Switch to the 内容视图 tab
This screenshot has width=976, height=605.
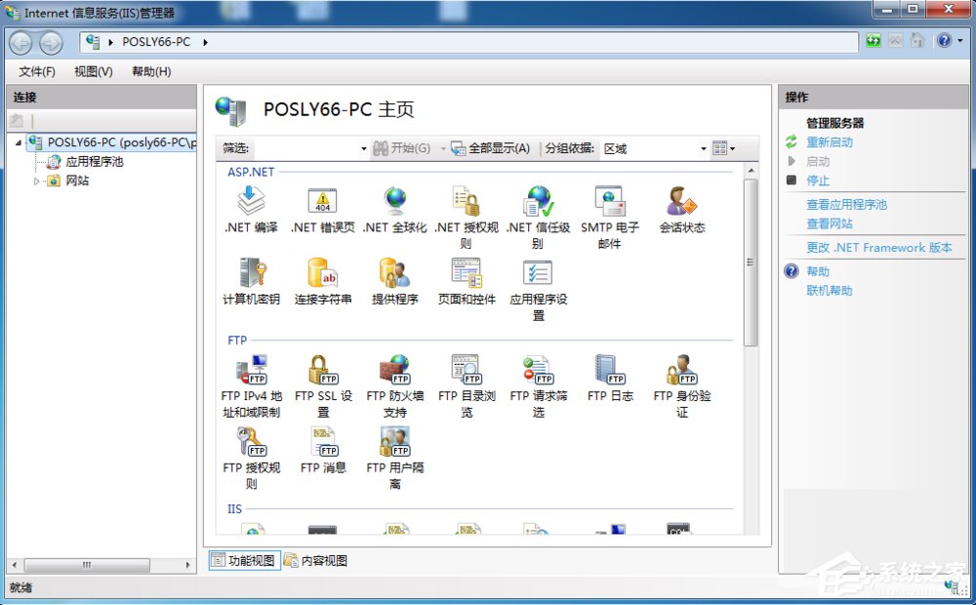[323, 560]
